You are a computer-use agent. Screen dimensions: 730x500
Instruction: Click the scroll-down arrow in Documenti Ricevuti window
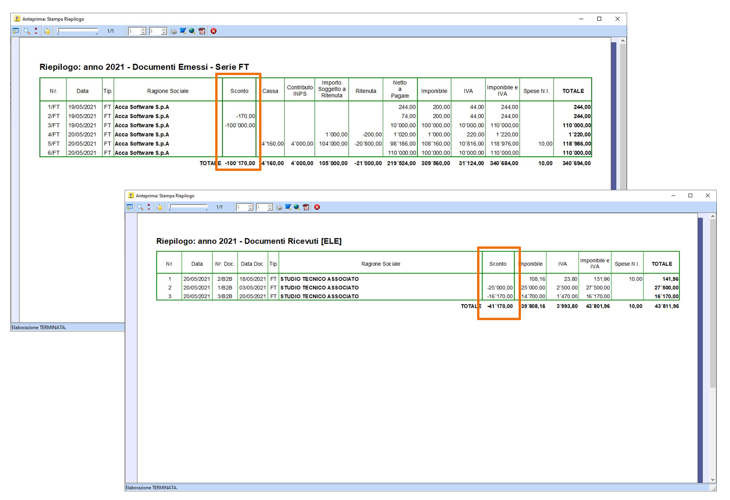point(713,480)
